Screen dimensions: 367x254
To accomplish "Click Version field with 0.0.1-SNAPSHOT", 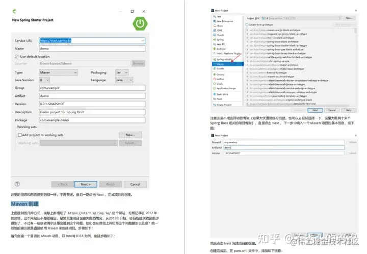I will [x=92, y=104].
